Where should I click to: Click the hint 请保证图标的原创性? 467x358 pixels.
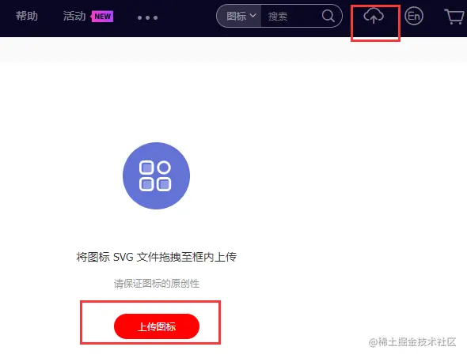[157, 284]
